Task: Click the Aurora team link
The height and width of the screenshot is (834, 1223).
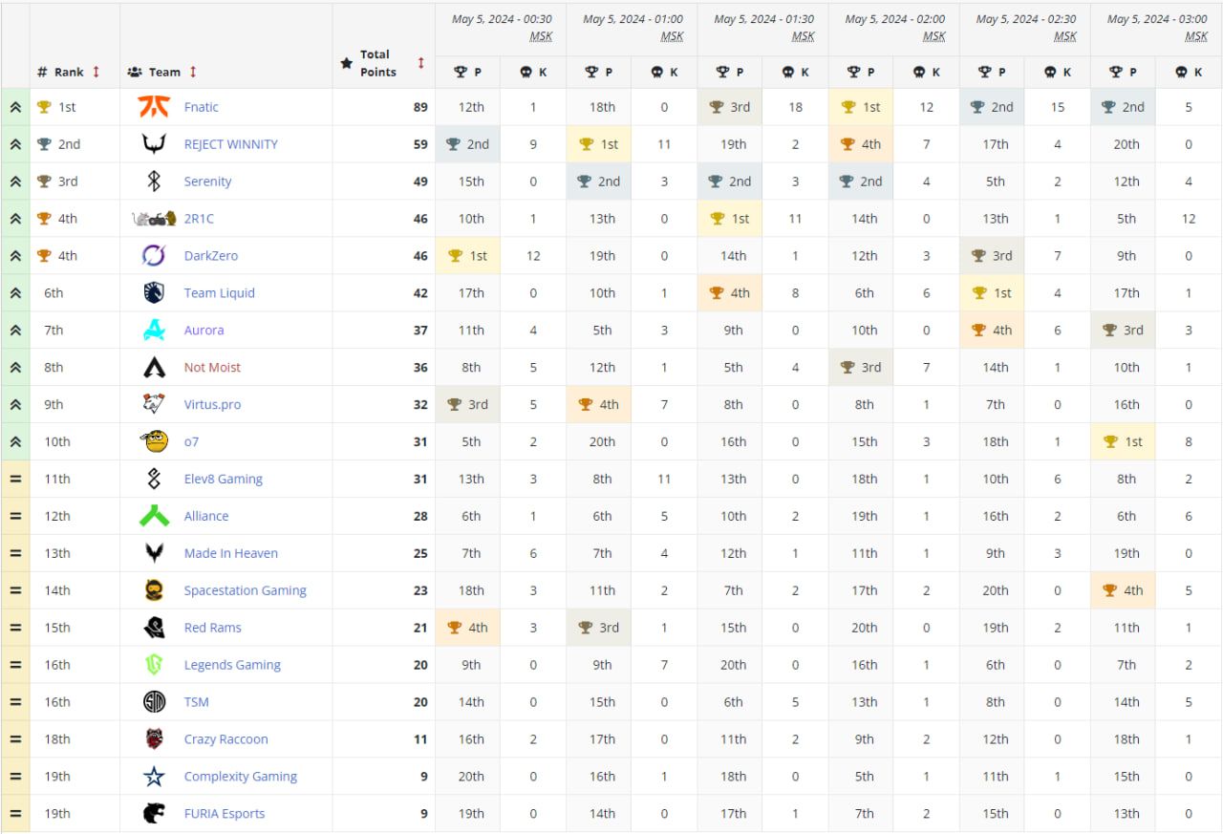Action: click(x=204, y=331)
